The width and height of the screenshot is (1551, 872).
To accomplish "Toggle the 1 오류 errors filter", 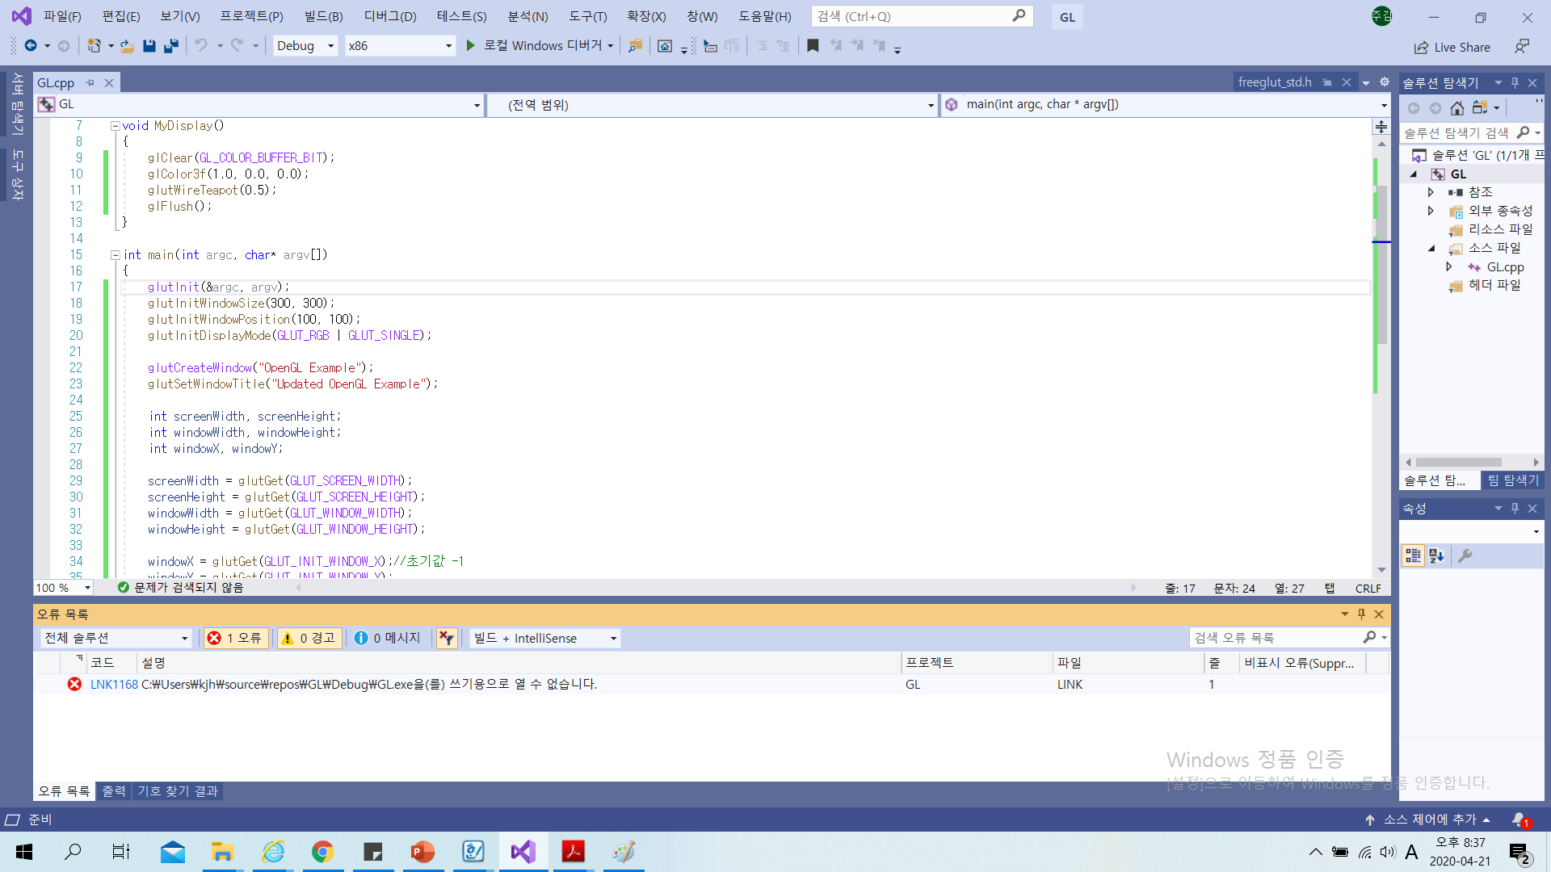I will tap(235, 638).
